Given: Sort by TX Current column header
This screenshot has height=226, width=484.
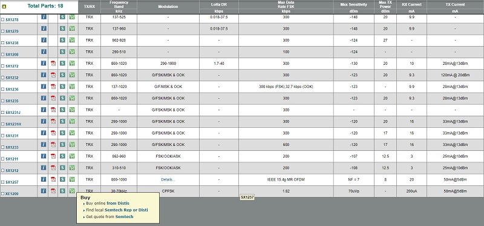Looking at the screenshot, I should pos(456,4).
